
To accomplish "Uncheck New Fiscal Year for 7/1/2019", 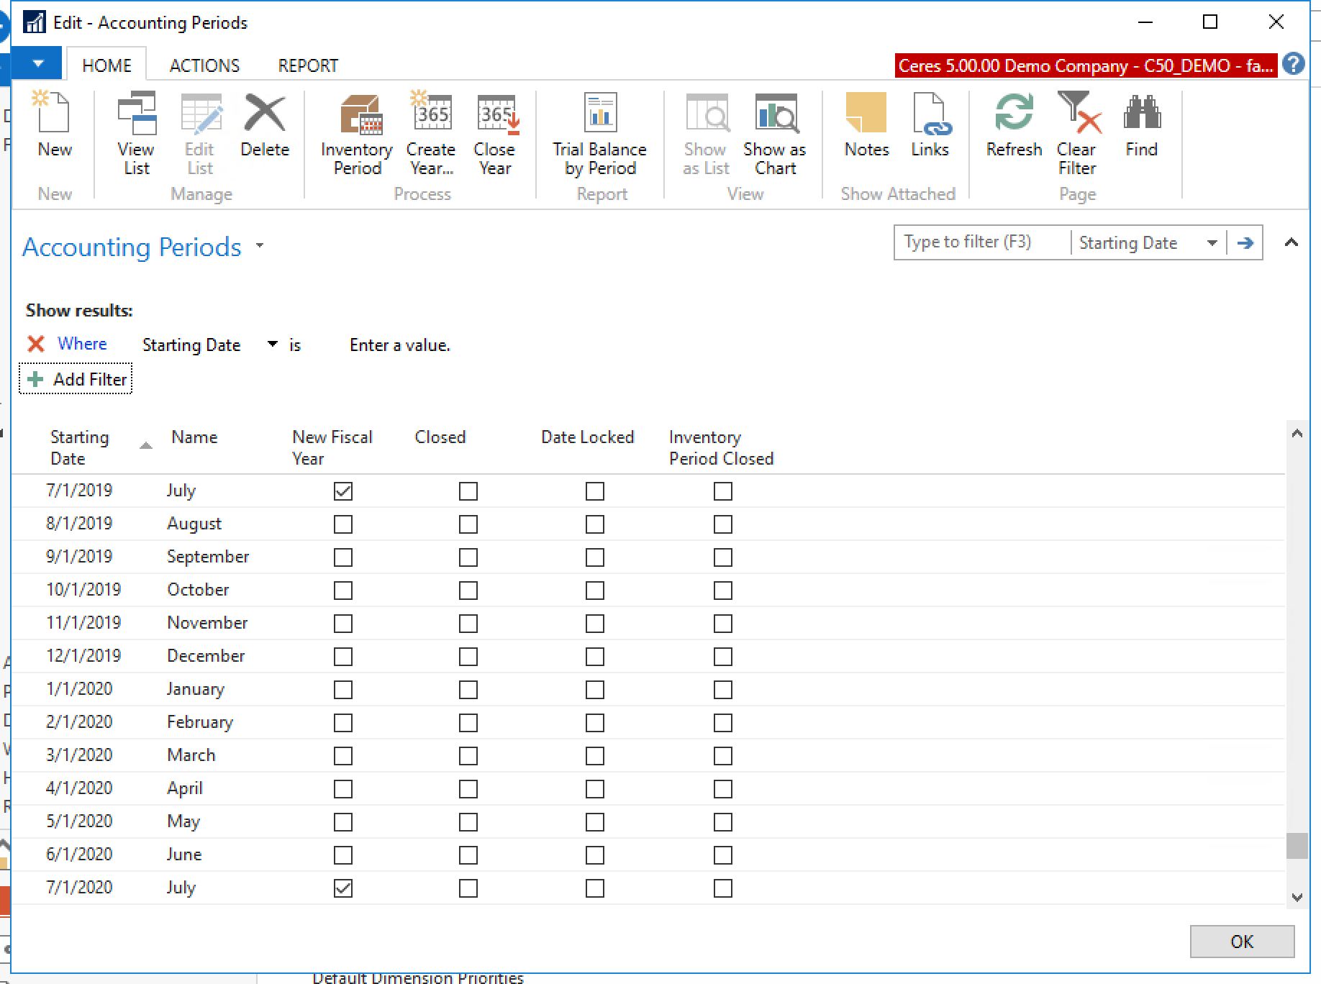I will point(343,491).
